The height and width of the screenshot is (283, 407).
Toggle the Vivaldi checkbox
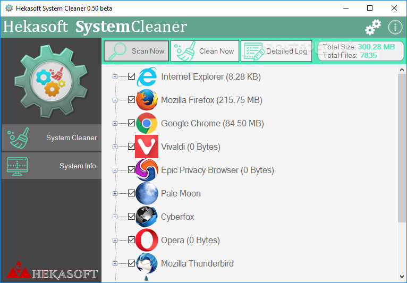coord(132,147)
